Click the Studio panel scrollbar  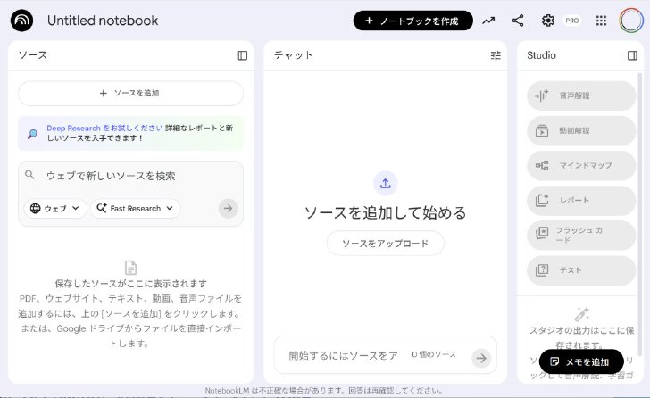click(x=640, y=214)
